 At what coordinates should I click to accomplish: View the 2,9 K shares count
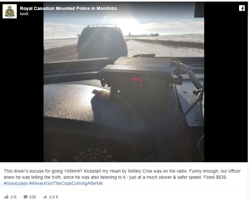54,197
